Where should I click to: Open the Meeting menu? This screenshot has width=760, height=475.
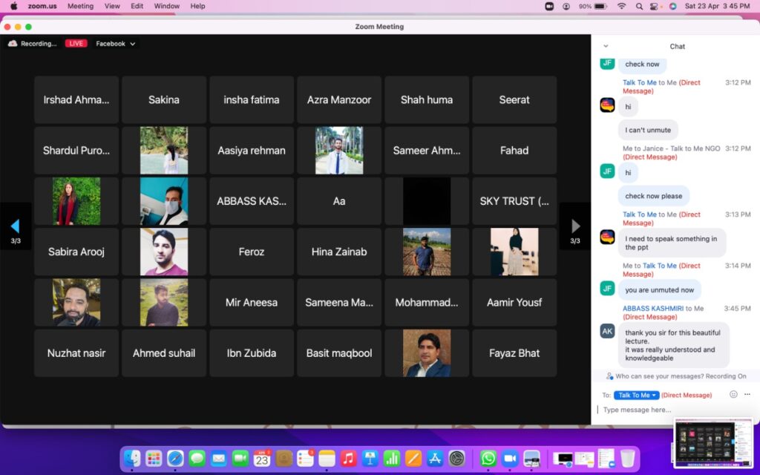pyautogui.click(x=80, y=6)
